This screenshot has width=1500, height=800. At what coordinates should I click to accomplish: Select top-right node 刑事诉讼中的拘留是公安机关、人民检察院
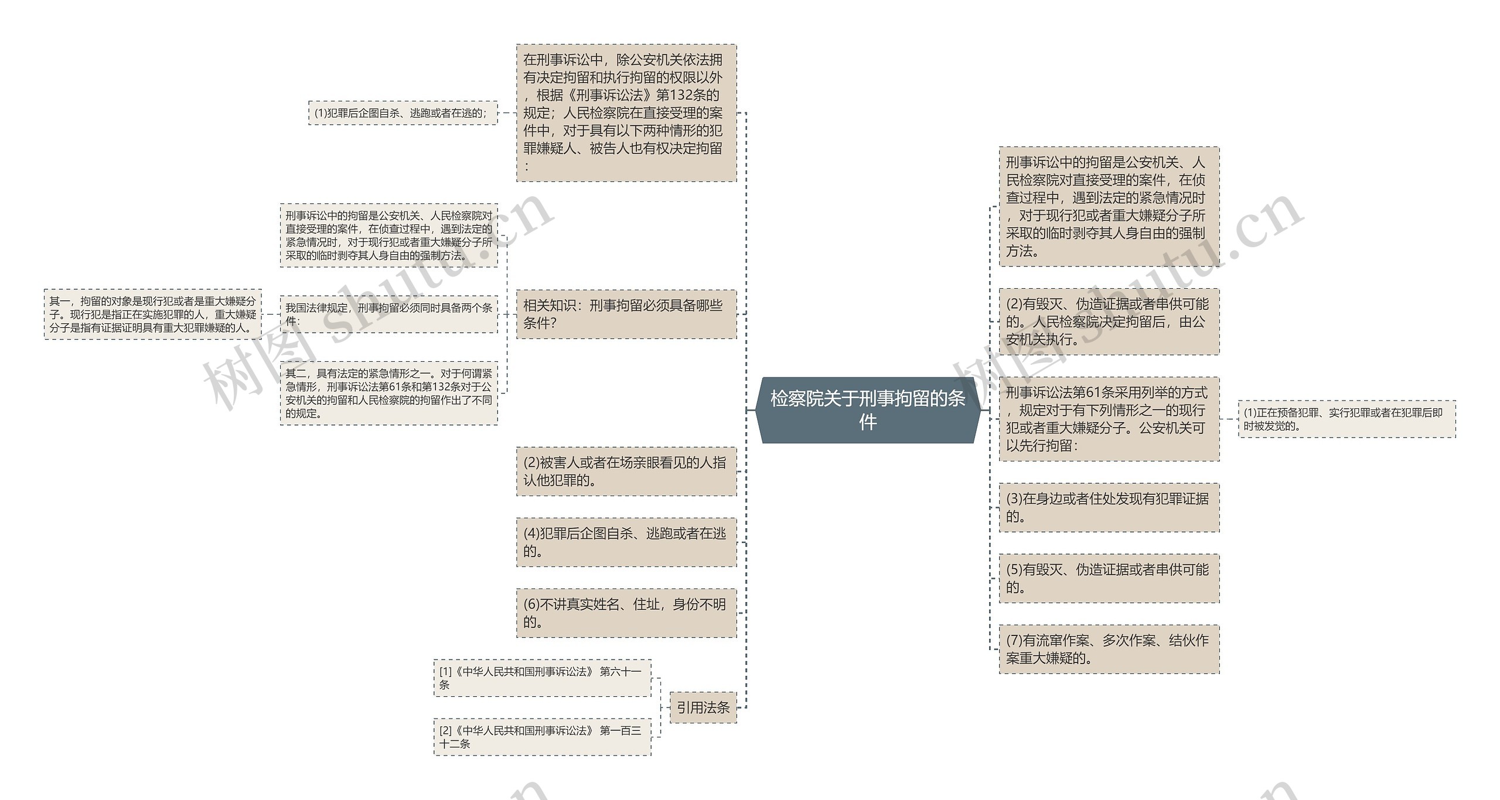pyautogui.click(x=1109, y=207)
